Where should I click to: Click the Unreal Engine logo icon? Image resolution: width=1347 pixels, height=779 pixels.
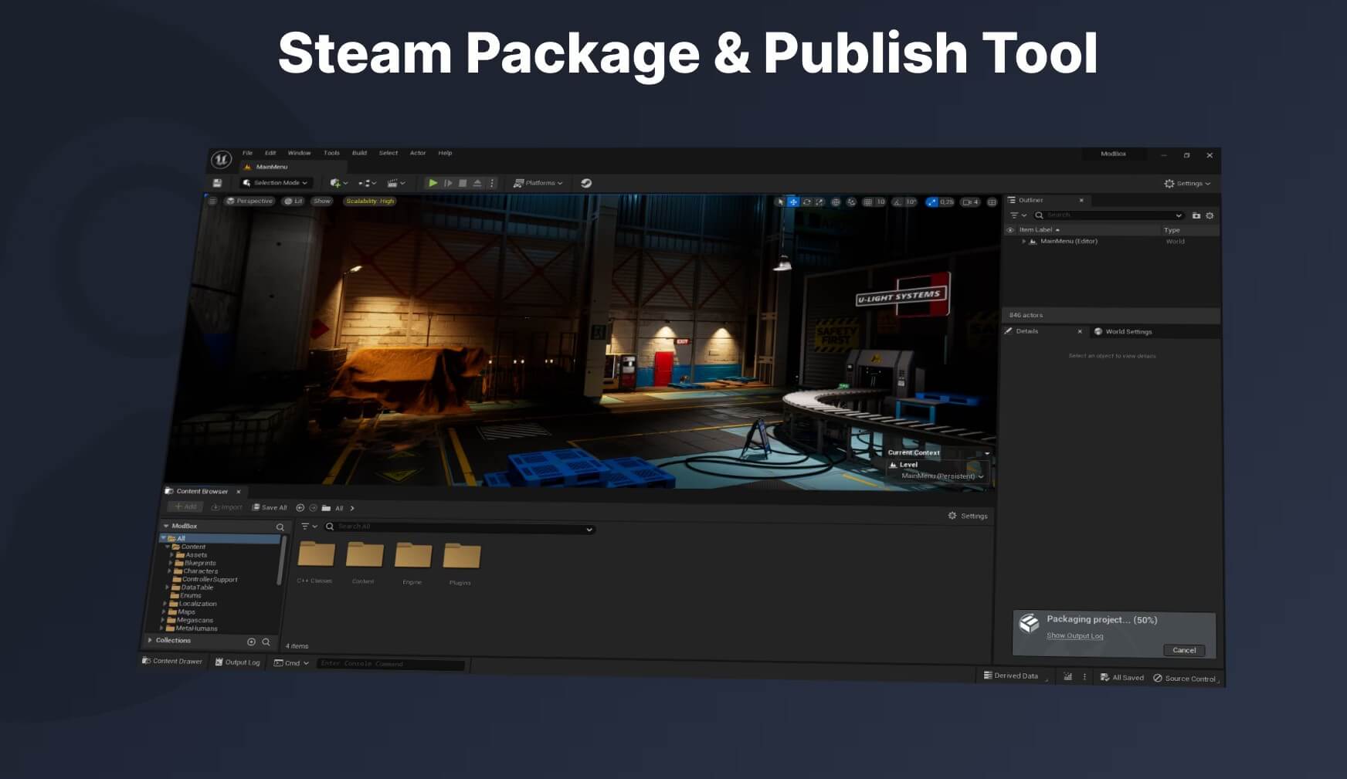[x=221, y=160]
